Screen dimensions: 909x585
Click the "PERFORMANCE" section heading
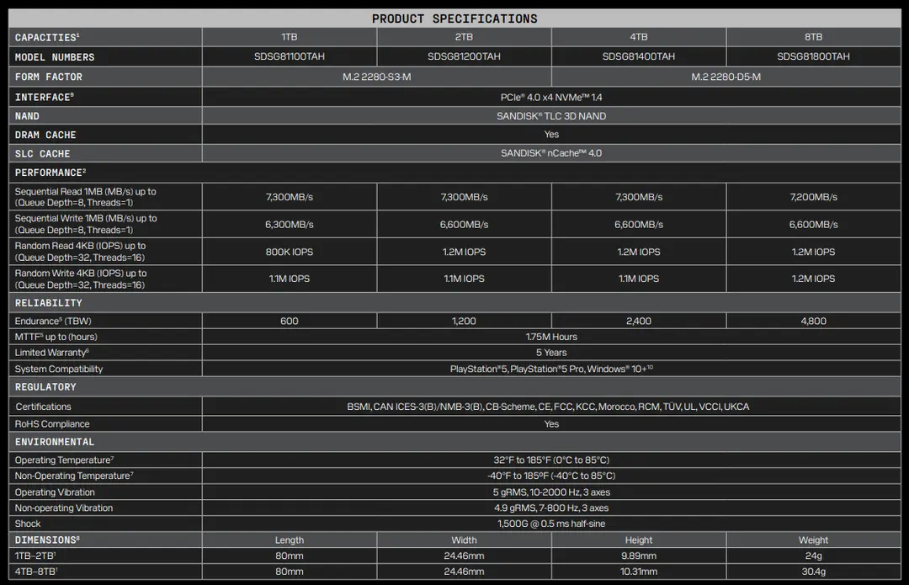[50, 173]
